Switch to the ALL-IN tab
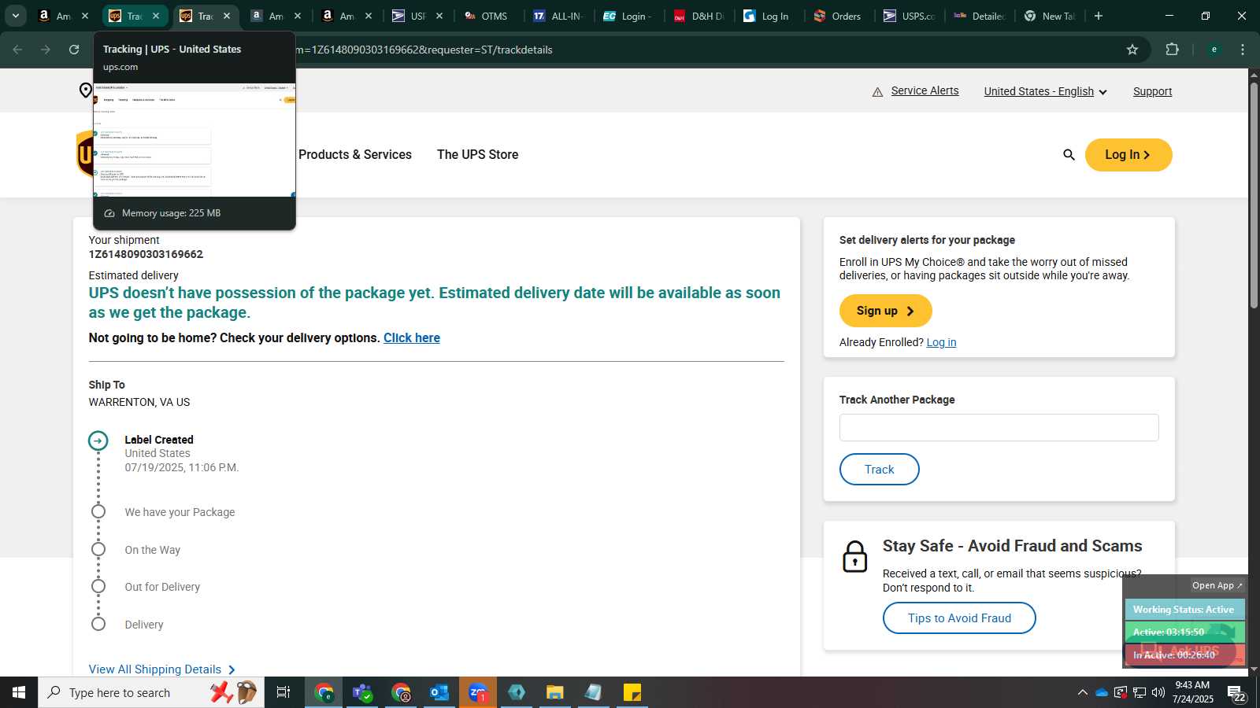 tap(559, 16)
